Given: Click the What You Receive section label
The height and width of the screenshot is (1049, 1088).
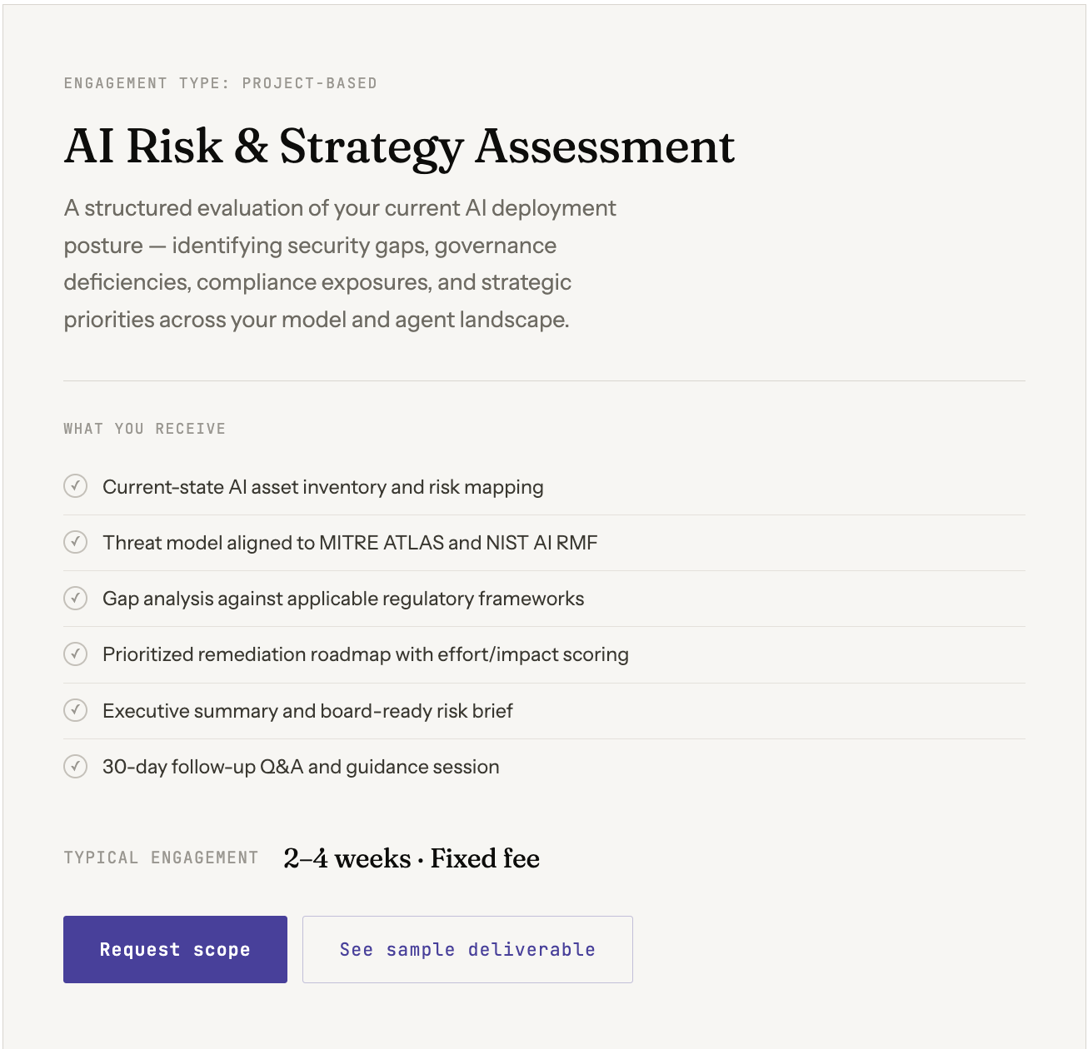Looking at the screenshot, I should [x=144, y=429].
